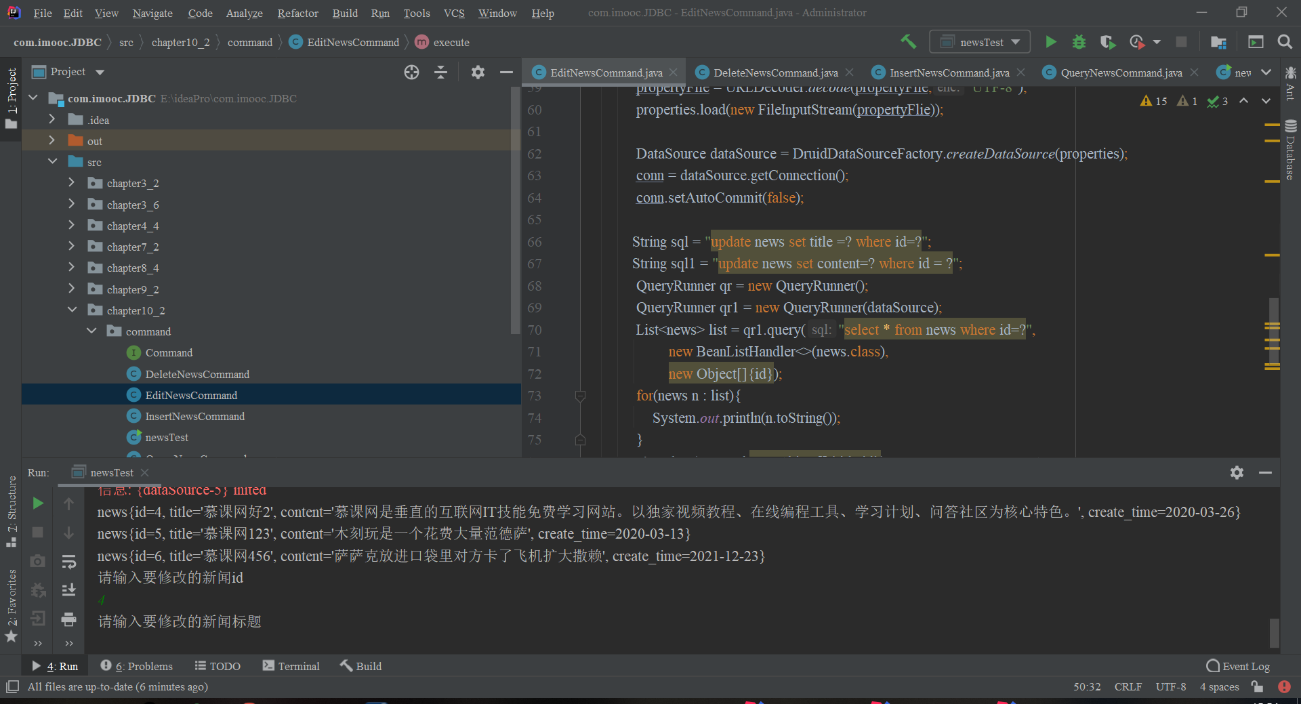This screenshot has height=704, width=1301.
Task: Switch to InsertNewsCommand.java tab
Action: (949, 73)
